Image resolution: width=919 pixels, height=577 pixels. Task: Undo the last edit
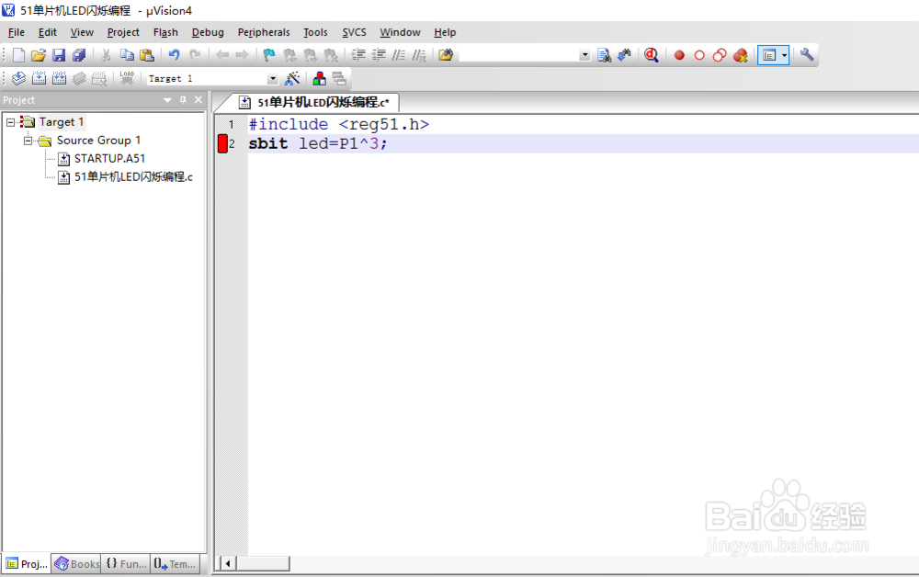(174, 55)
